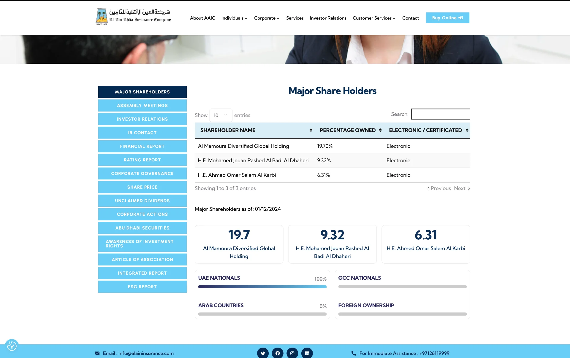The image size is (570, 358).
Task: Open Assembly Meetings in sidebar
Action: coord(142,106)
